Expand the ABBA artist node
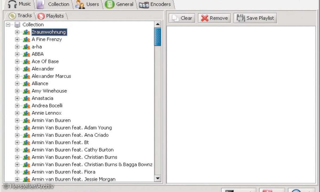 [x=17, y=54]
